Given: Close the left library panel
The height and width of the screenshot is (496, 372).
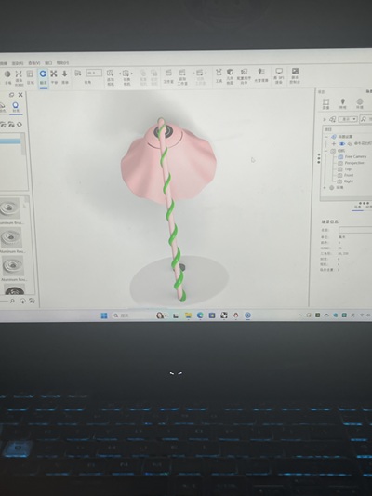Looking at the screenshot, I should pos(20,95).
